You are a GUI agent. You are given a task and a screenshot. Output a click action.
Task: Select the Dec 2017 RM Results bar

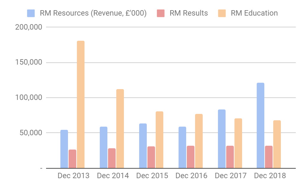[x=230, y=157]
